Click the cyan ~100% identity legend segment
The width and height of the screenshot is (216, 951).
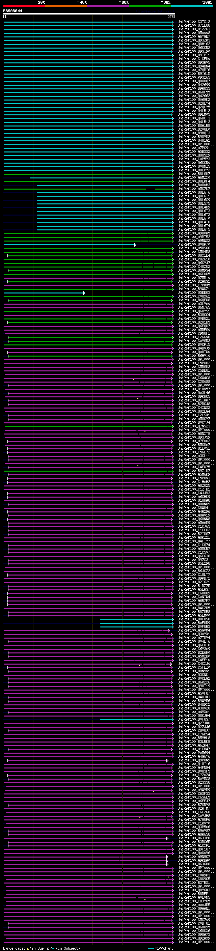(x=192, y=6)
